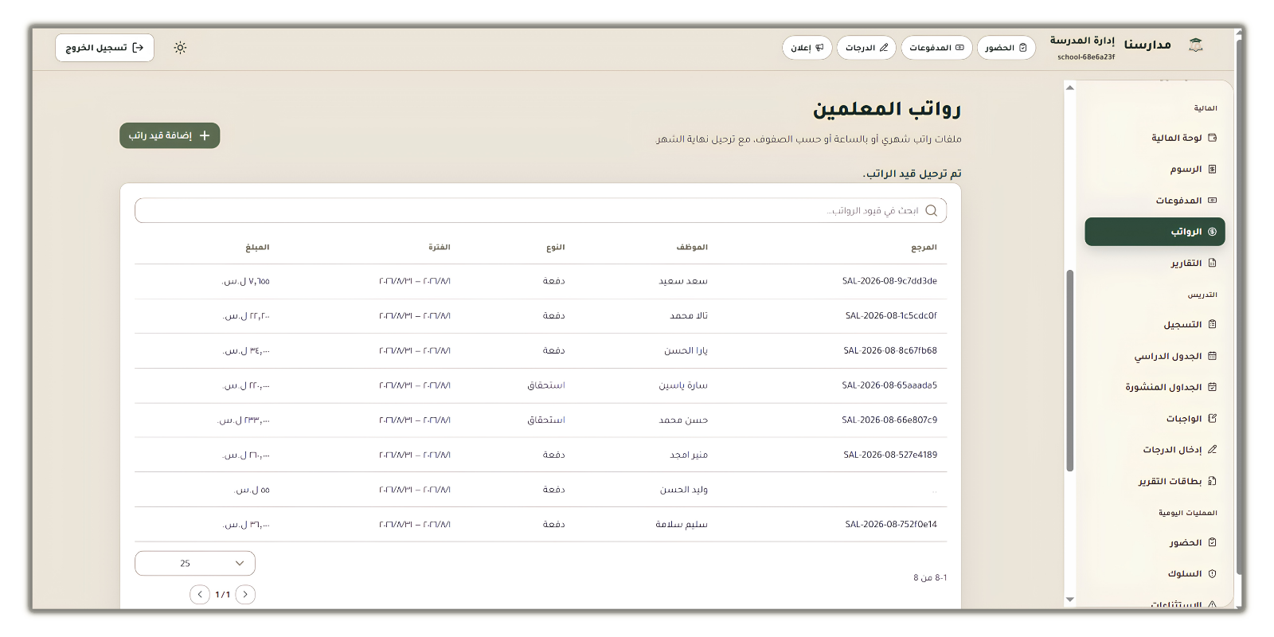Click the top bar إعلان shortcut button
The image size is (1274, 637).
[x=807, y=48]
